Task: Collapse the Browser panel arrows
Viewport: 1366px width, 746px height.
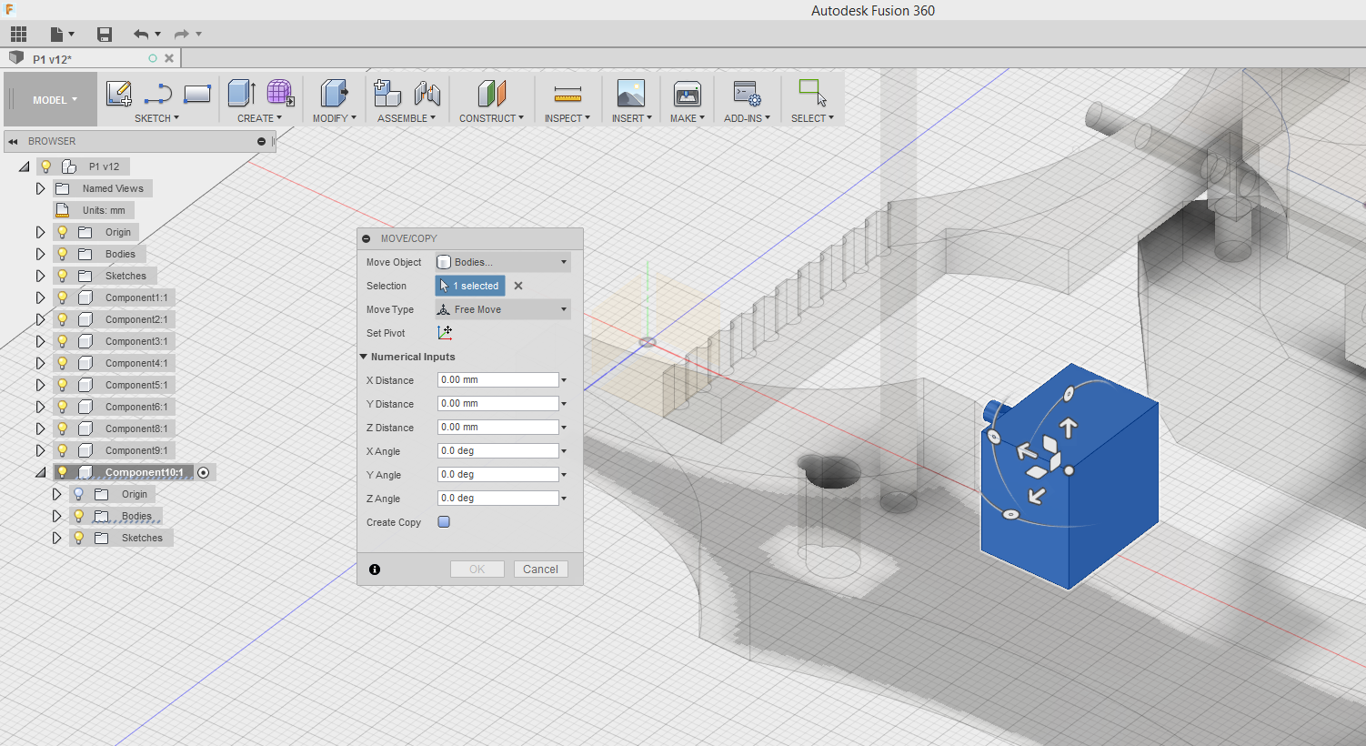Action: click(x=13, y=142)
